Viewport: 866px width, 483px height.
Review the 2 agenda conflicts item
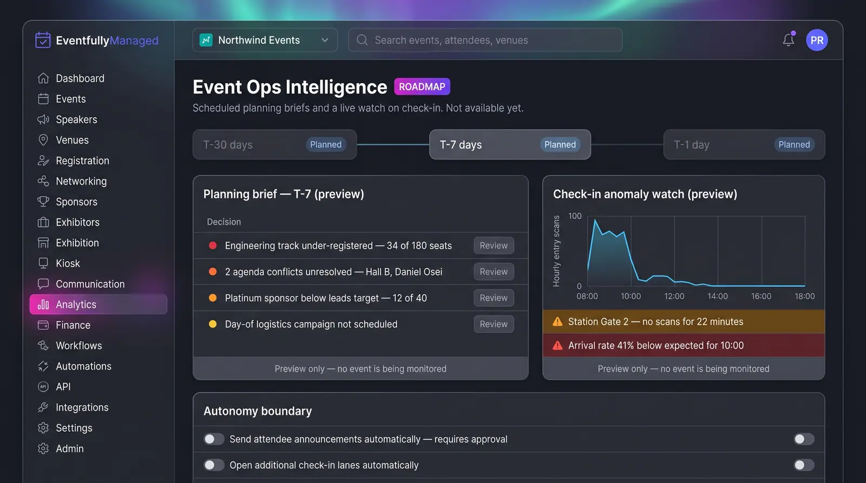pyautogui.click(x=494, y=272)
